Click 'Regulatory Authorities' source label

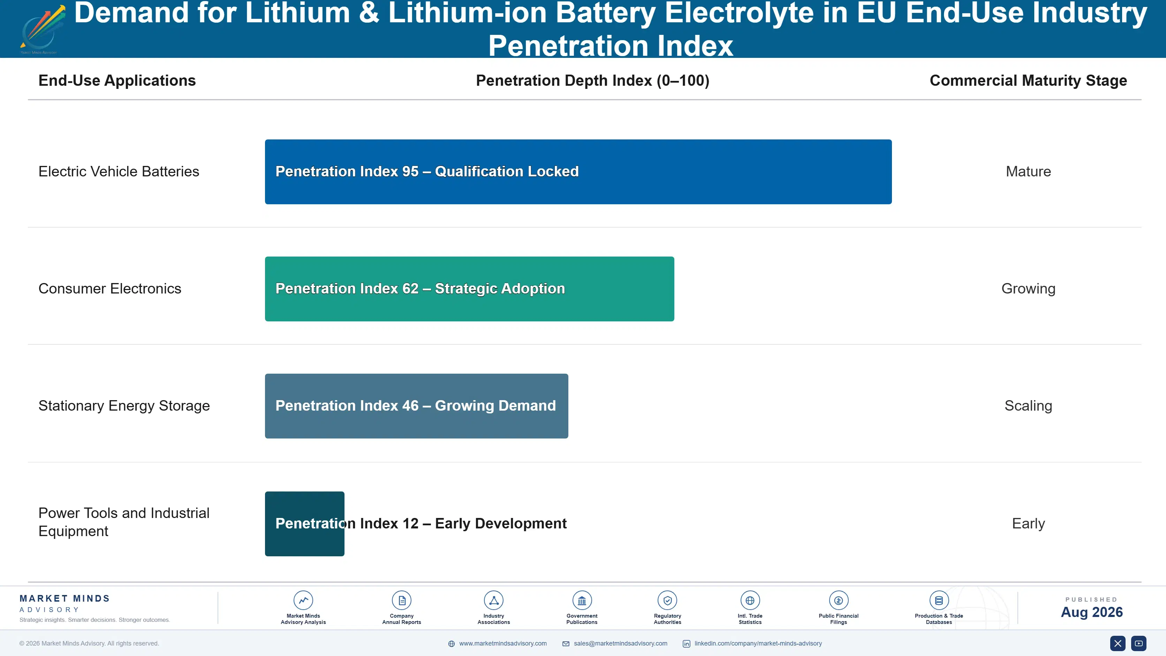click(667, 619)
